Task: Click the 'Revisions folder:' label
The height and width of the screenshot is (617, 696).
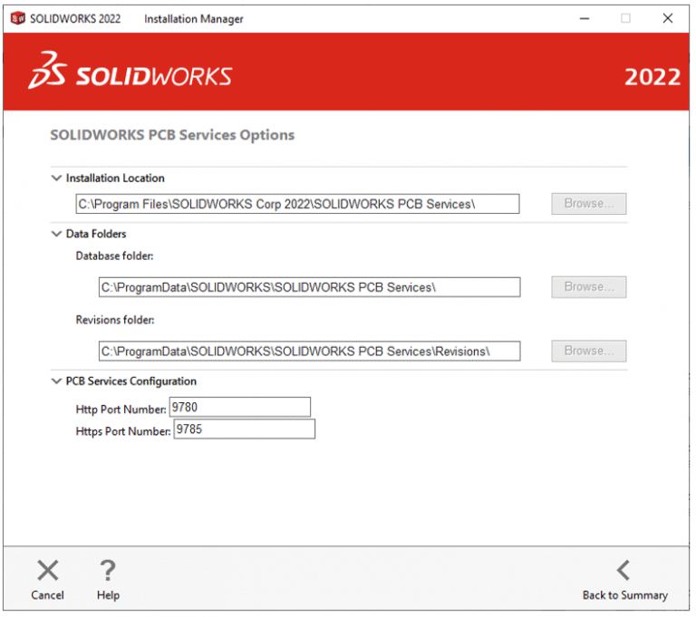Action: coord(115,320)
